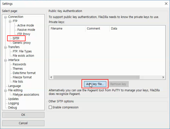
Task: Open the Language page
Action: pos(15,86)
